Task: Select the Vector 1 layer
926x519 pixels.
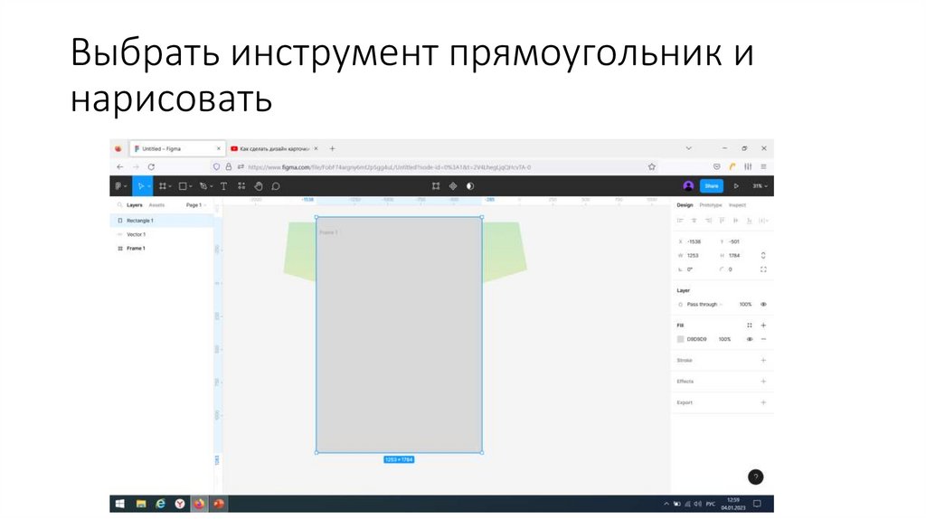Action: 162,234
